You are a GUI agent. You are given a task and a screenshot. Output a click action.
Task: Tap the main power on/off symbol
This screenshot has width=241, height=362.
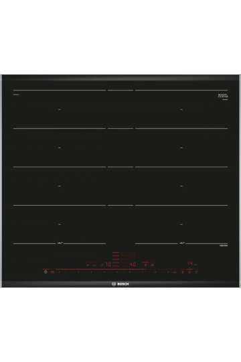(46, 272)
